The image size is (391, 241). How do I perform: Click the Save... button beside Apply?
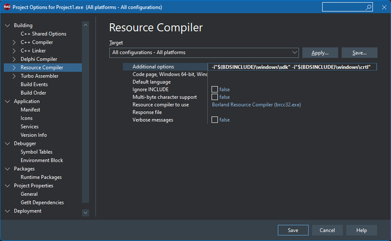tap(359, 53)
